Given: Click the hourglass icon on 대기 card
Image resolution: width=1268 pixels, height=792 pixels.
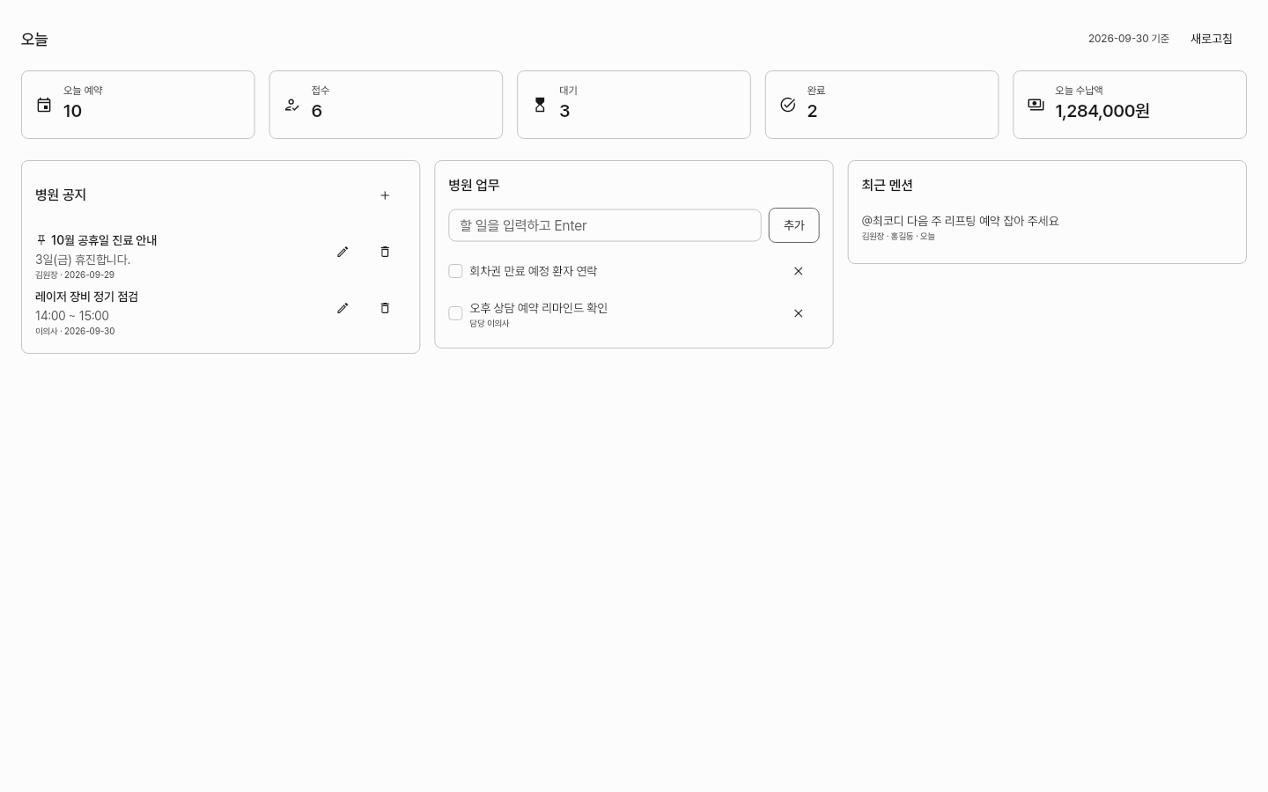Looking at the screenshot, I should click(540, 105).
